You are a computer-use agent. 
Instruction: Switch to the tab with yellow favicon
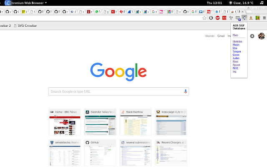(x=25, y=12)
